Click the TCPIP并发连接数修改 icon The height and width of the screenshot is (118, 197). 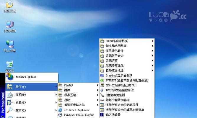point(102,90)
